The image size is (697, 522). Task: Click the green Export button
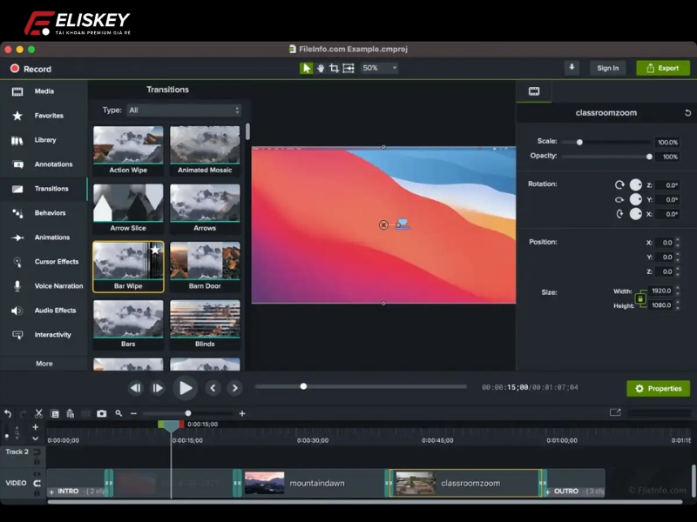coord(663,68)
